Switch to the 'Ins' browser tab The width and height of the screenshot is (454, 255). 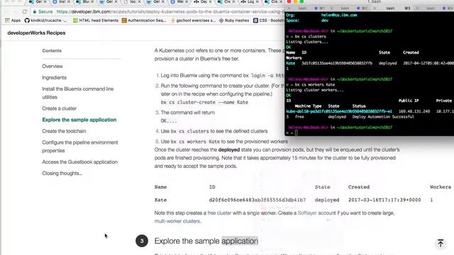point(62,2)
